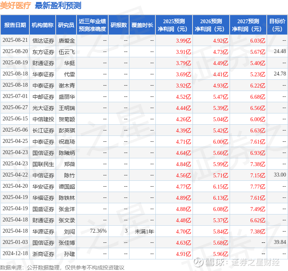Select 中信证券 institution cell
The width and height of the screenshot is (288, 271).
[x=43, y=175]
